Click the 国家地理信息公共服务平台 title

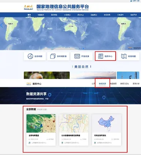tap(62, 7)
